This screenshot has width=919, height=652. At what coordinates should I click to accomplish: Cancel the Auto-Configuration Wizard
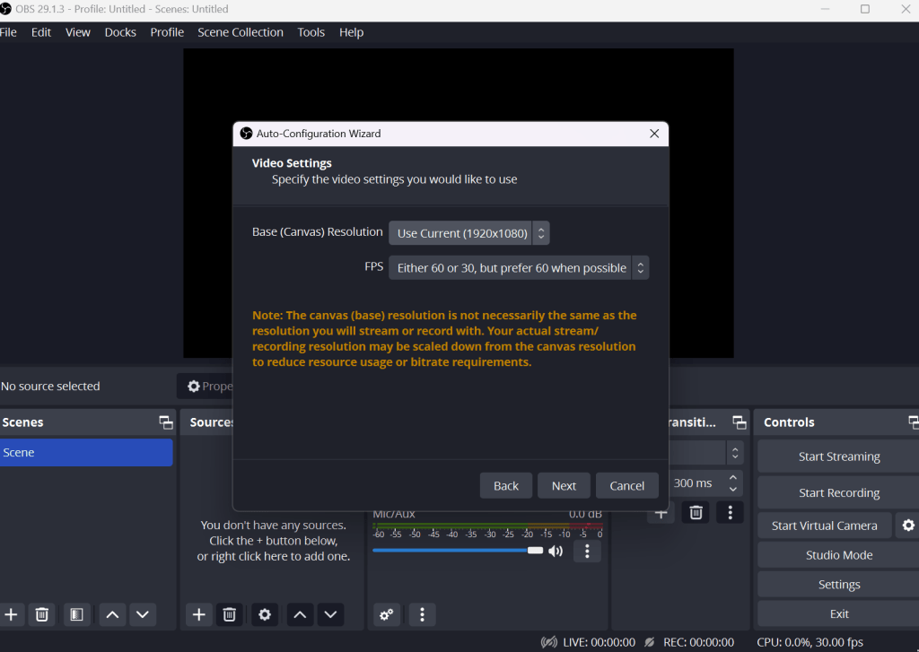(x=626, y=485)
